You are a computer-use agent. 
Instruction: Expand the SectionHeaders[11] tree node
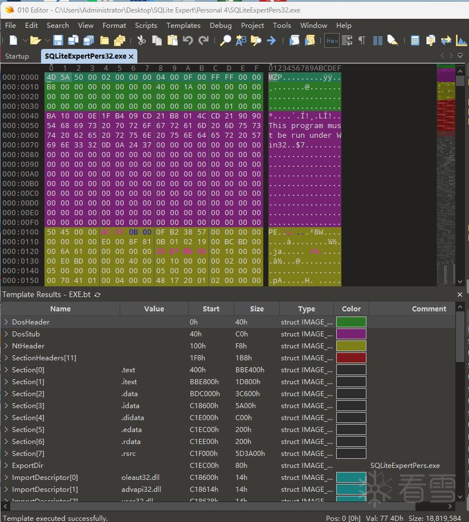tap(6, 358)
